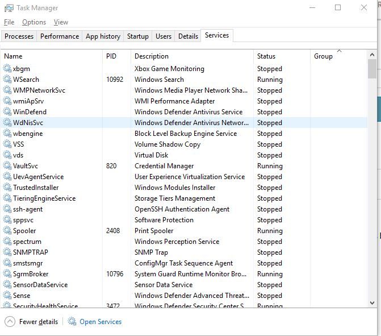Image resolution: width=381 pixels, height=336 pixels.
Task: Sort by Description column header
Action: (x=192, y=56)
